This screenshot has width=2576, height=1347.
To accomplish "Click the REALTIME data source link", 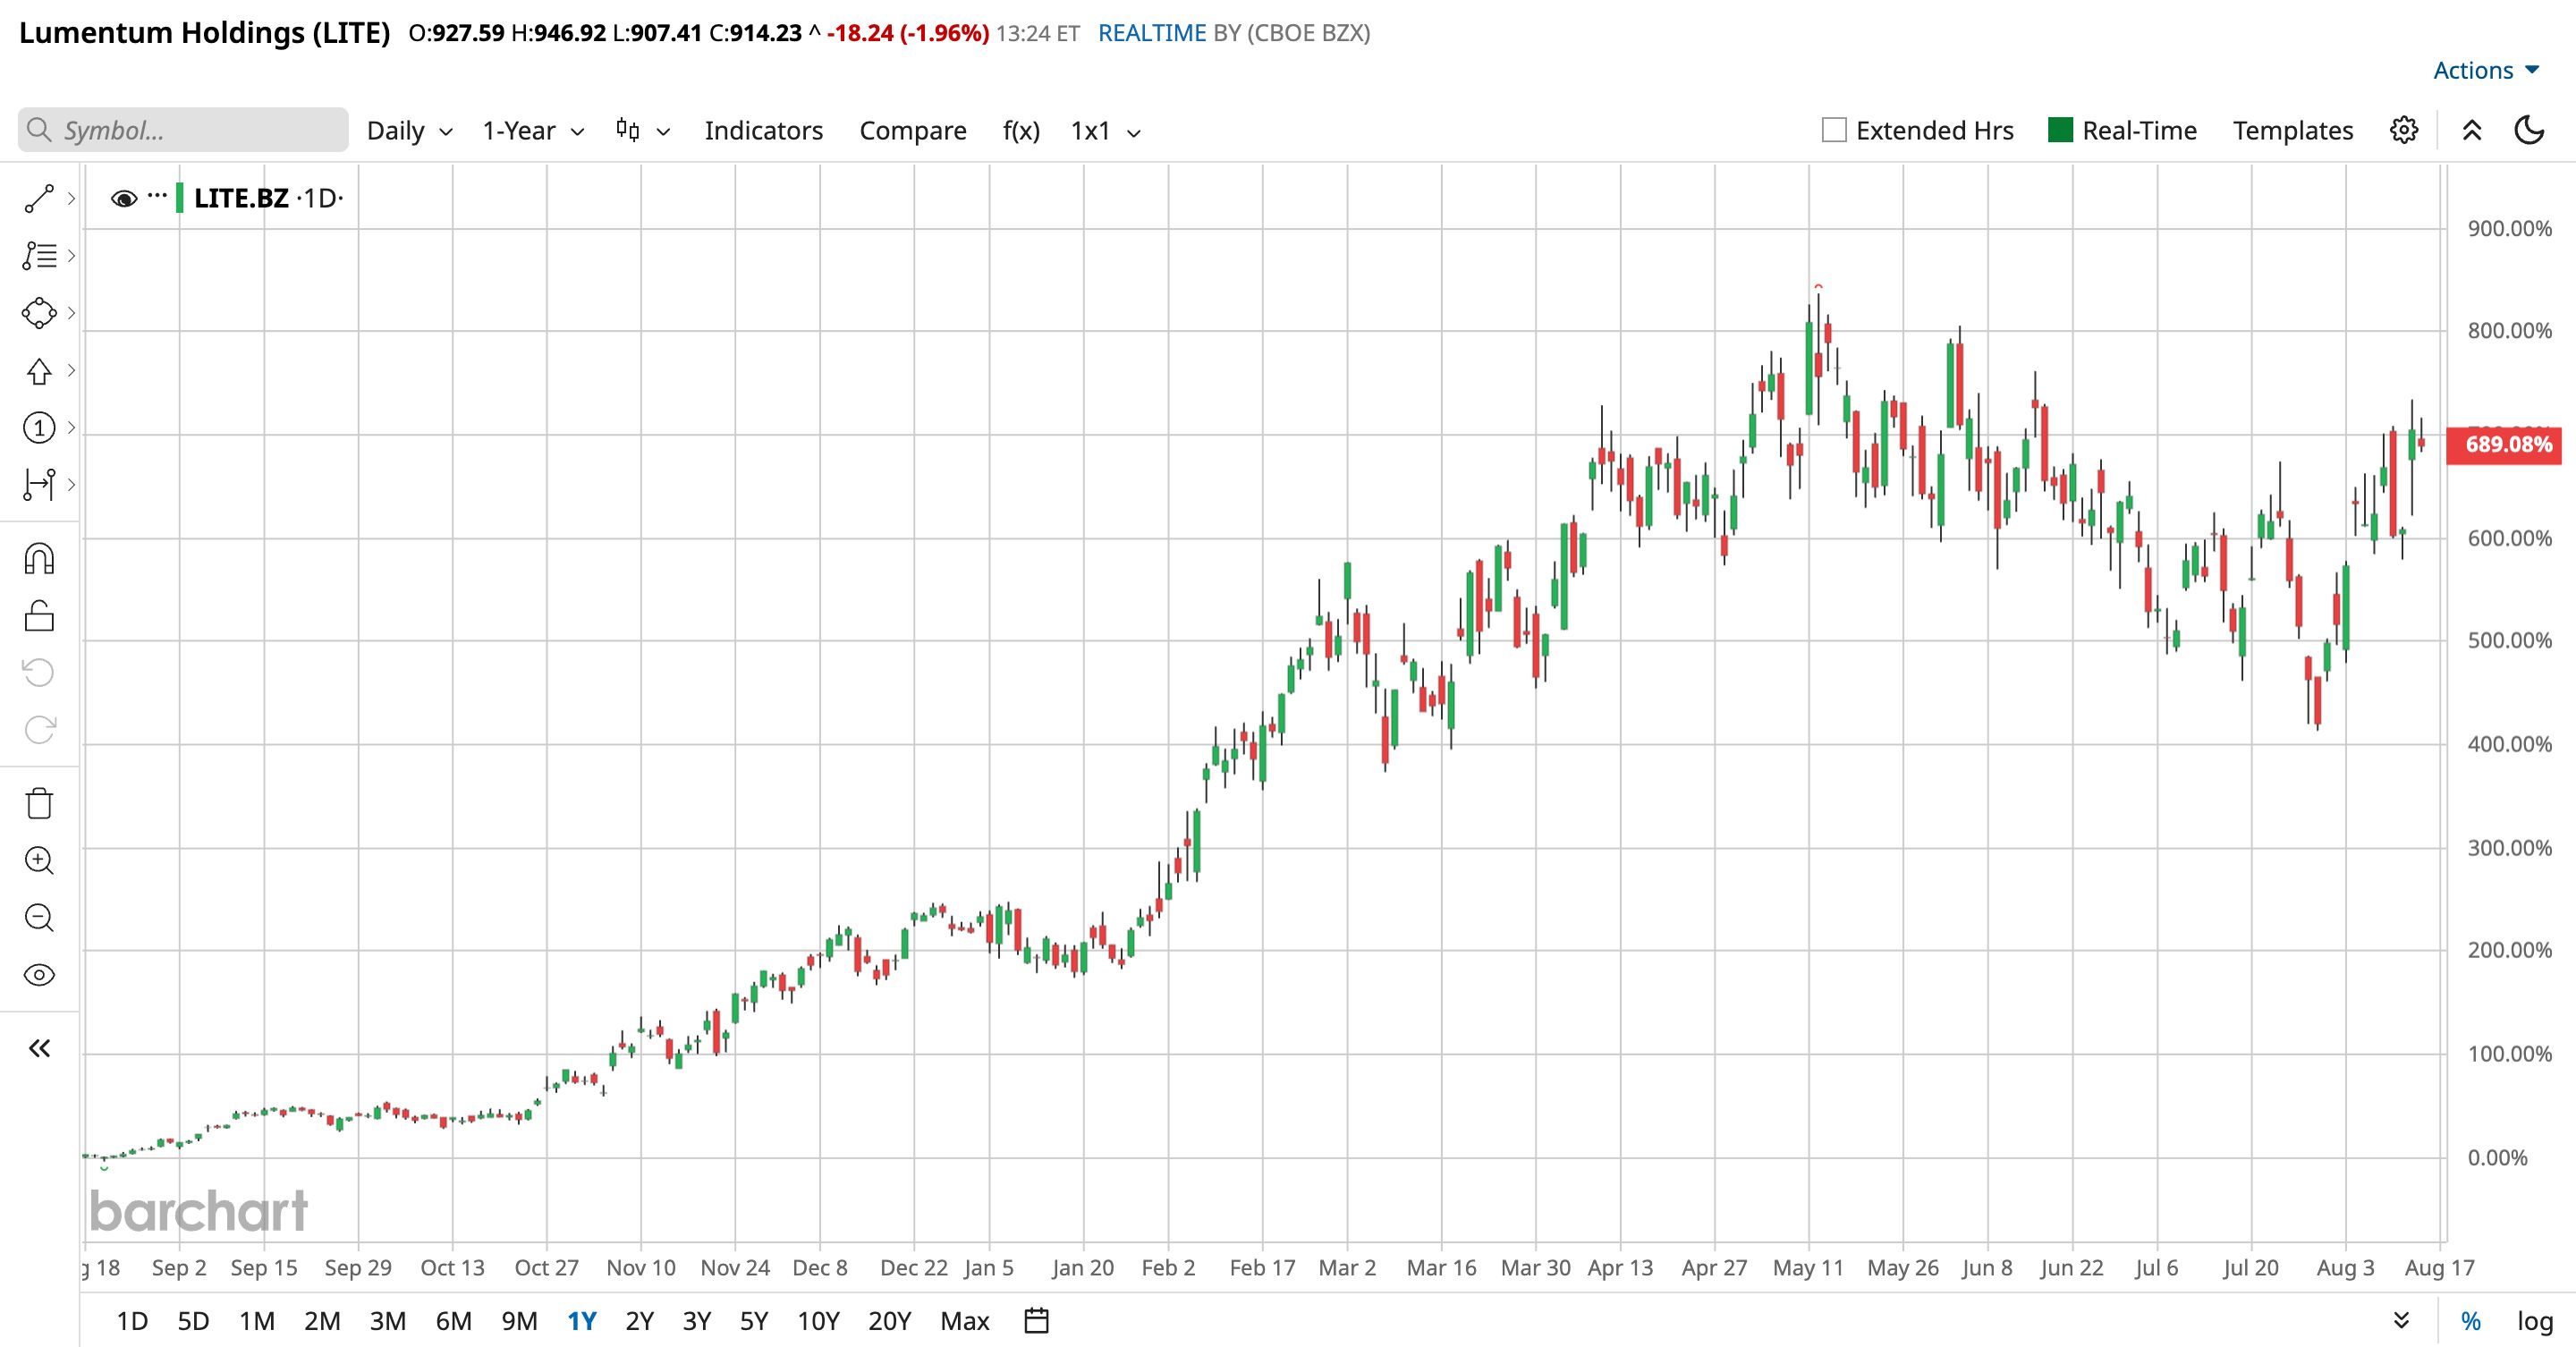I will (x=1152, y=33).
